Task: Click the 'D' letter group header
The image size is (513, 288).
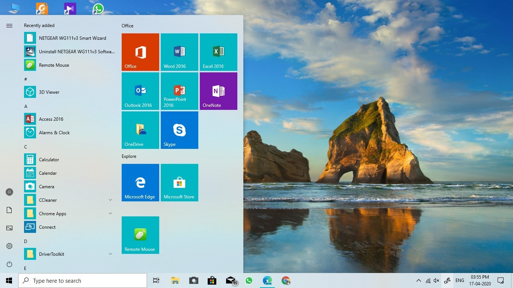Action: [26, 241]
